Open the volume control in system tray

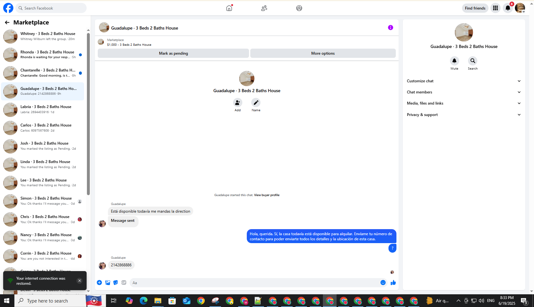click(x=481, y=301)
